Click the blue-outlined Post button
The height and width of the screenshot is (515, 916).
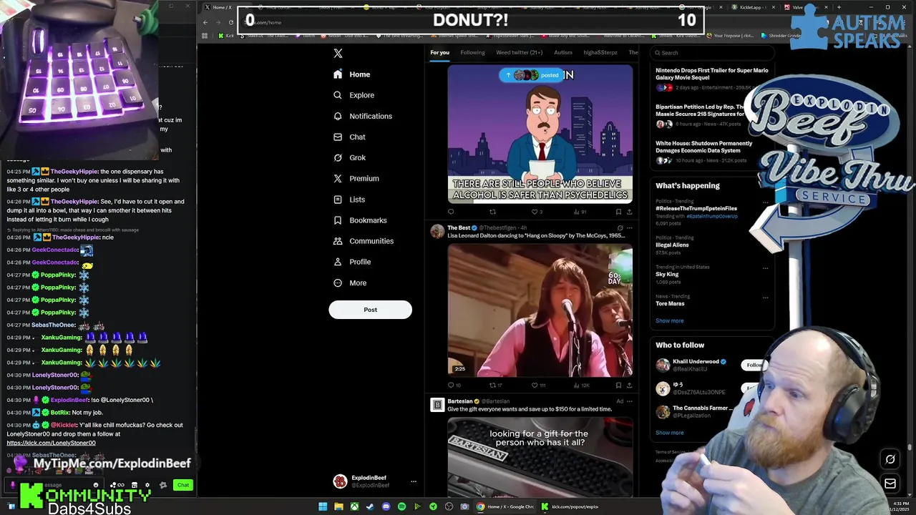tap(370, 310)
